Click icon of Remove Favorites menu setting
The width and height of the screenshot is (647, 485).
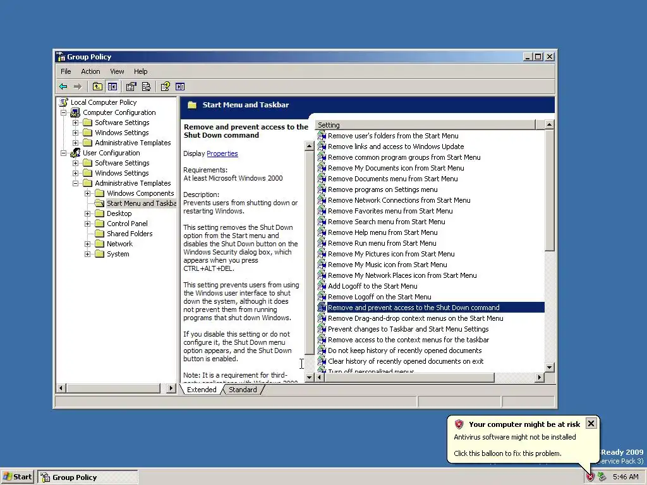322,211
